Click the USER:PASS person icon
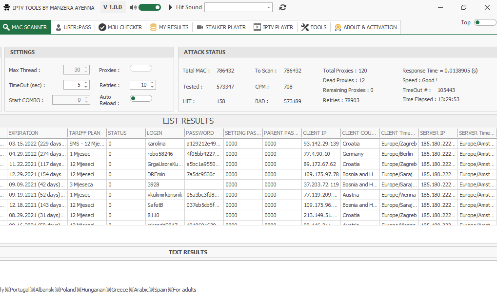The image size is (497, 295). pos(59,28)
